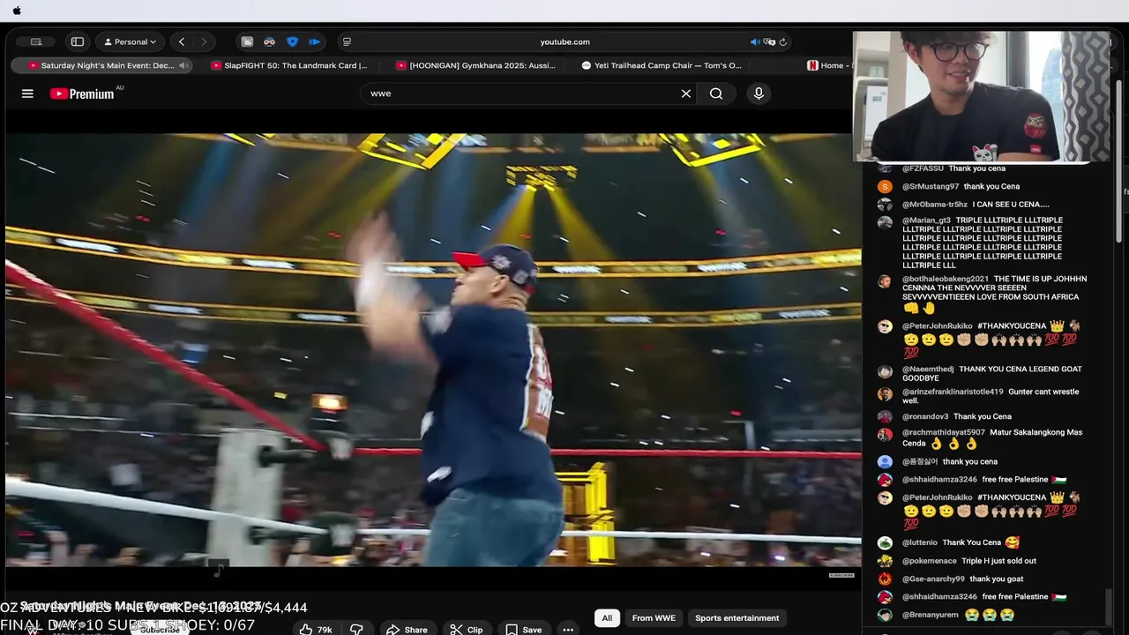The height and width of the screenshot is (635, 1129).
Task: Like the video with 79k likes
Action: [x=316, y=629]
